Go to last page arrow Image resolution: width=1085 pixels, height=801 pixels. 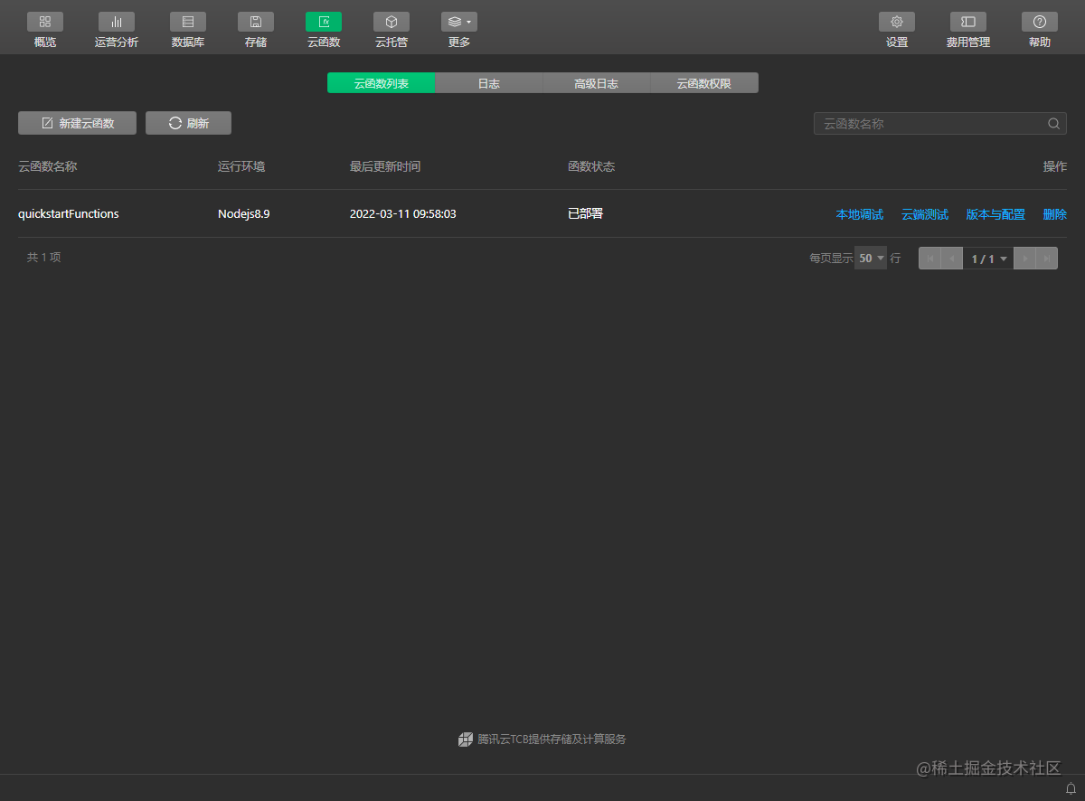pos(1046,259)
